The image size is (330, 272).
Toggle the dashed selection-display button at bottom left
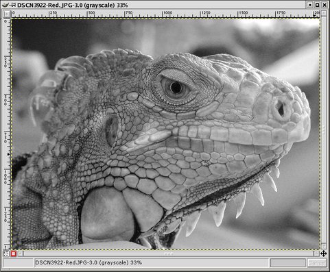click(x=6, y=254)
